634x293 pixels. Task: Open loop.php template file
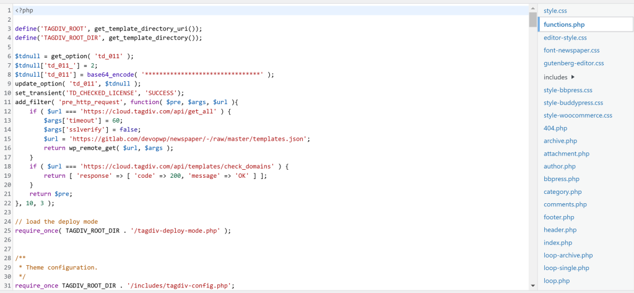557,281
